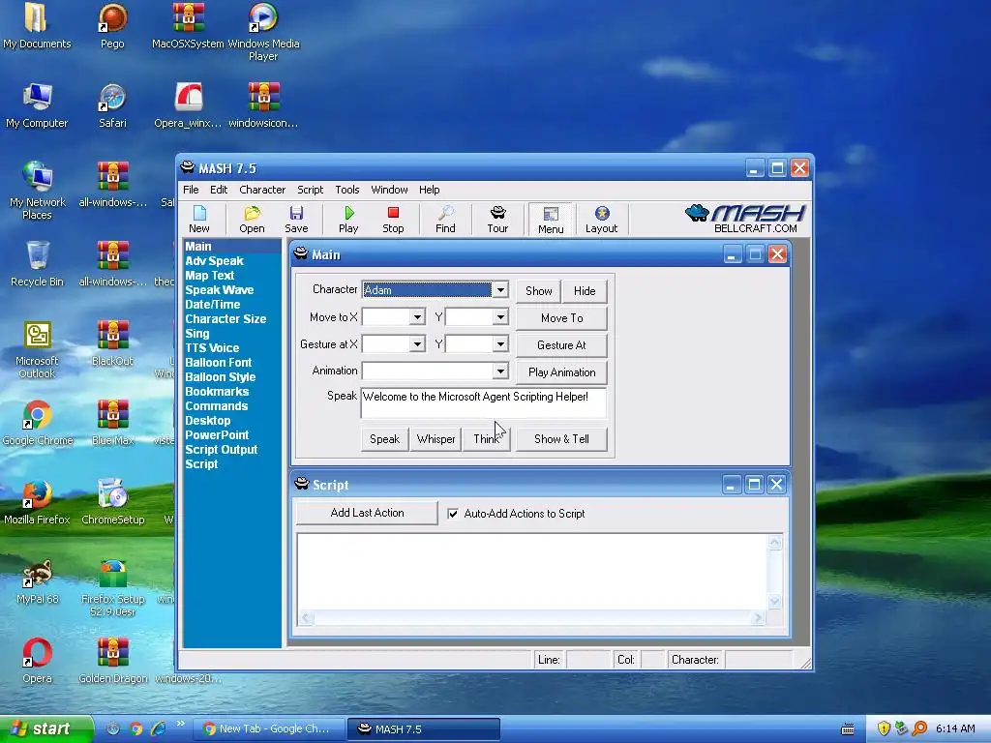The height and width of the screenshot is (743, 991).
Task: Select Character Size in the sidebar
Action: pos(225,319)
